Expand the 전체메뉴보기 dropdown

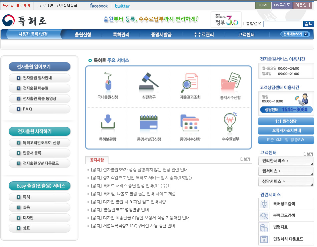click(x=295, y=34)
